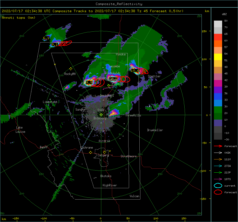The image size is (238, 222).
Task: Select the cyan 27ZW track arrow
Action: [x=218, y=166]
